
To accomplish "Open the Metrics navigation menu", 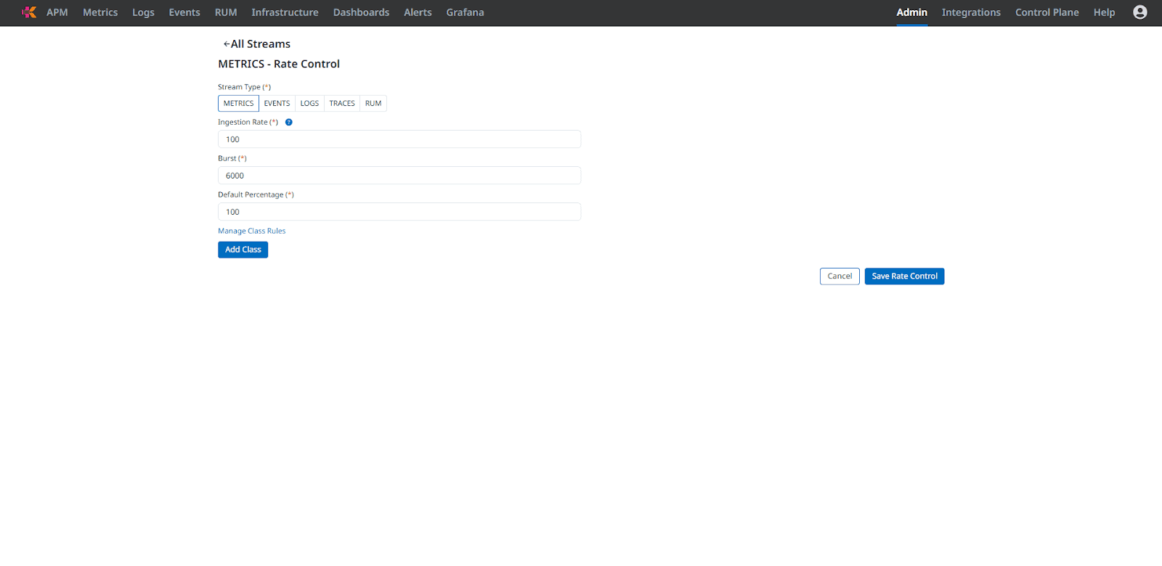I will tap(100, 12).
